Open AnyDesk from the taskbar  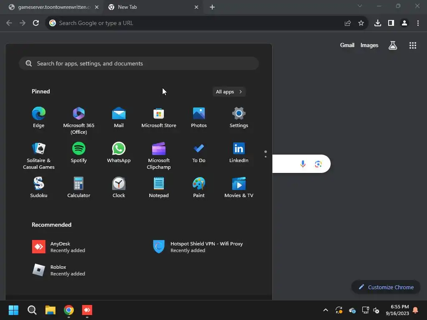[87, 310]
